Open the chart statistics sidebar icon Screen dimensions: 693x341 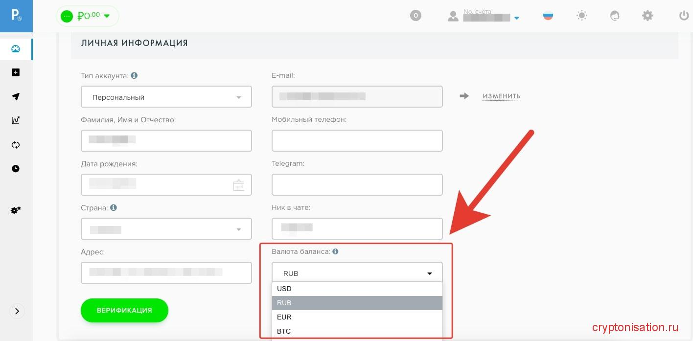(16, 120)
